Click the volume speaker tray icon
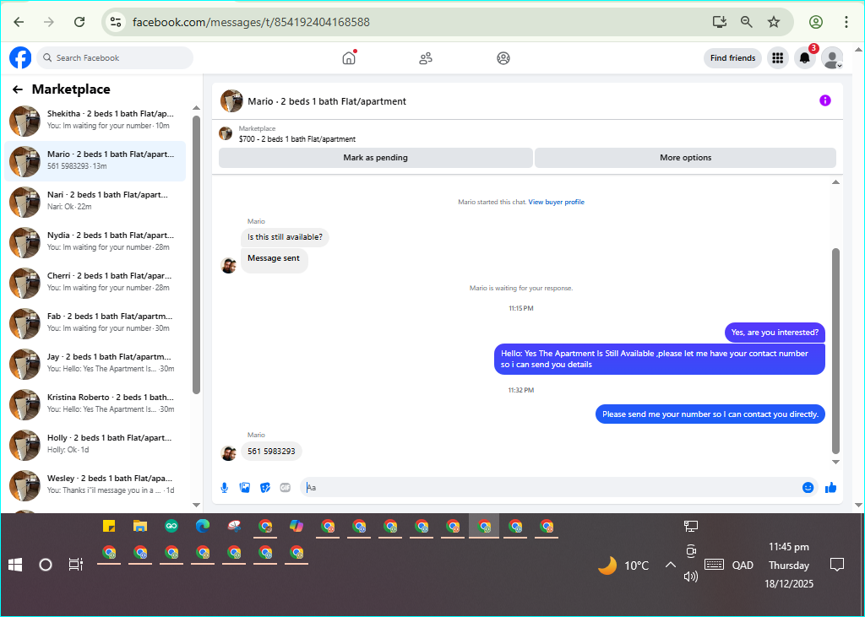This screenshot has width=865, height=617. (x=691, y=576)
